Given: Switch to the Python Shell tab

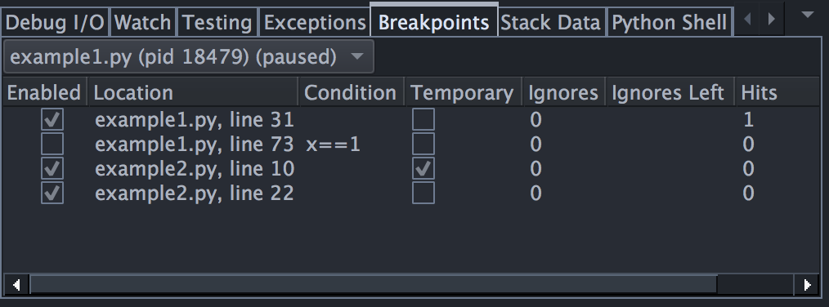Looking at the screenshot, I should tap(669, 23).
